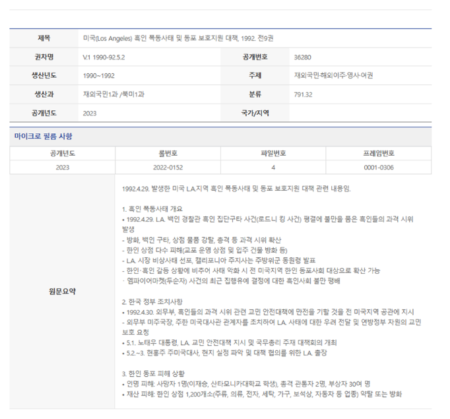Select roll number 2022-0152
The image size is (450, 419).
[168, 168]
